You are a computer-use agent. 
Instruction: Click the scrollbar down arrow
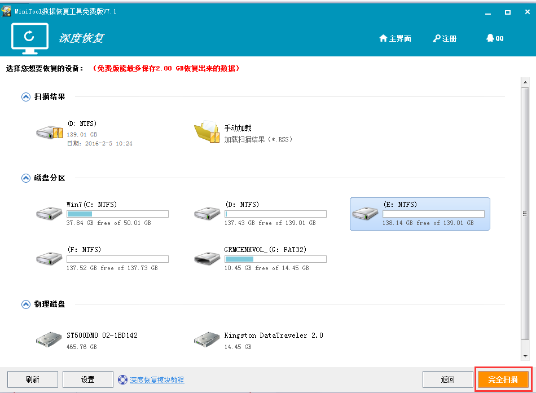click(525, 356)
